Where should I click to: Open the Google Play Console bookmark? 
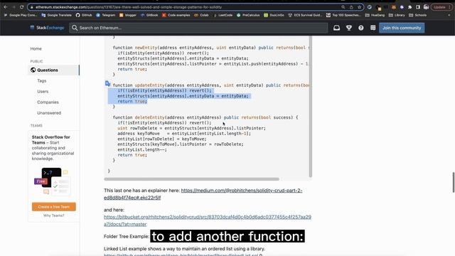click(x=21, y=15)
